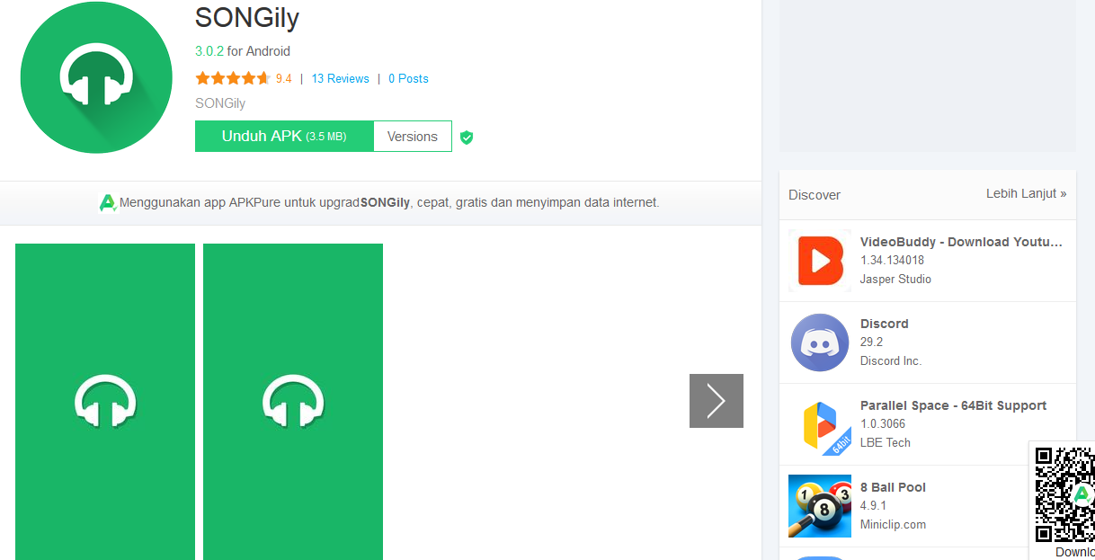
Task: Open the 8 Ball Pool app icon
Action: 820,506
